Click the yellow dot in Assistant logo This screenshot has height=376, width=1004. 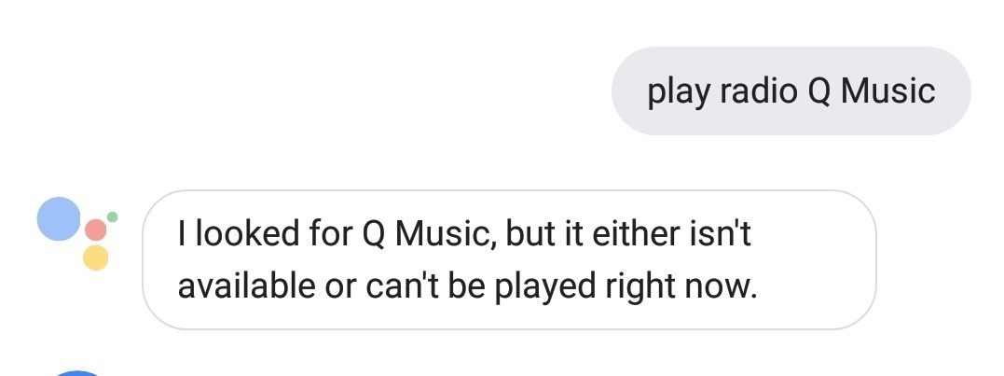95,257
